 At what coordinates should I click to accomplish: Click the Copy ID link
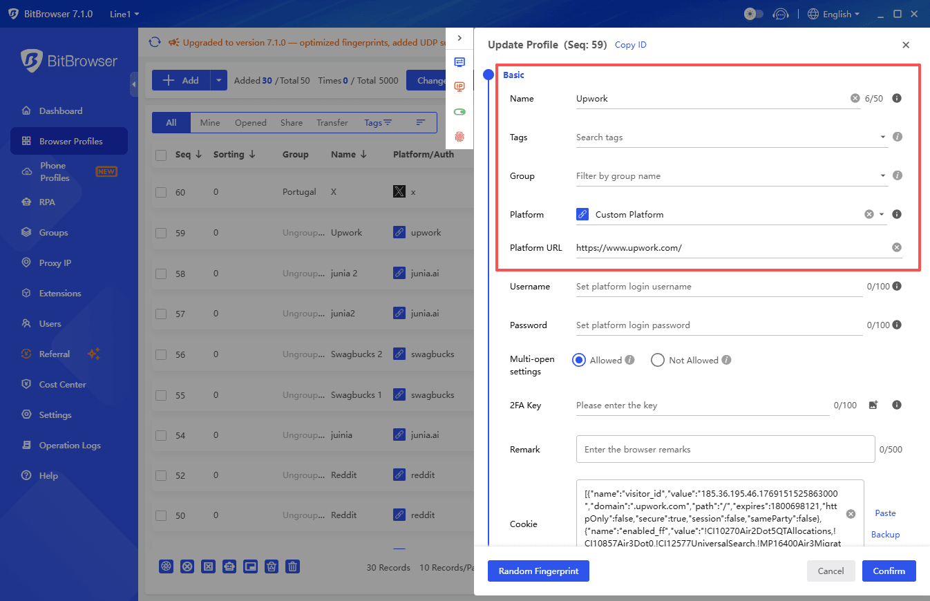pos(630,45)
